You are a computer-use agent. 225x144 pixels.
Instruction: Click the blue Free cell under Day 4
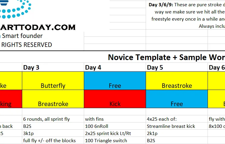tap(115, 81)
